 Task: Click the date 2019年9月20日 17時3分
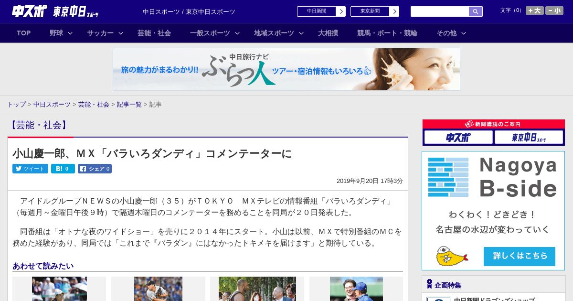click(x=370, y=181)
